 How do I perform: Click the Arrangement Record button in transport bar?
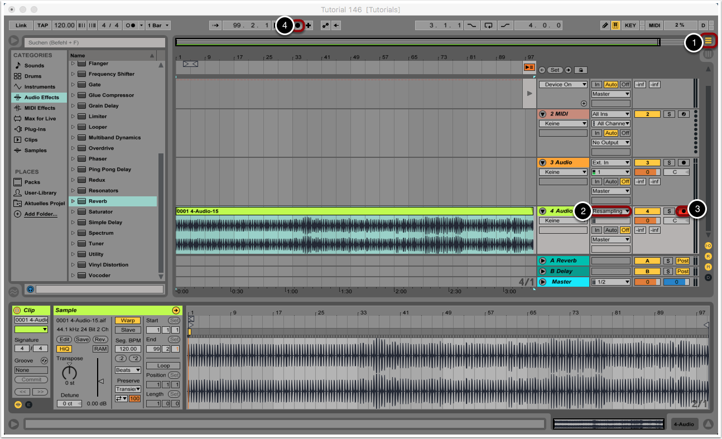[298, 26]
